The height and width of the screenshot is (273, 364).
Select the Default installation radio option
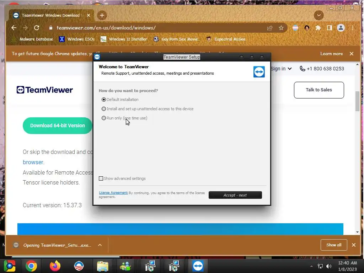104,100
